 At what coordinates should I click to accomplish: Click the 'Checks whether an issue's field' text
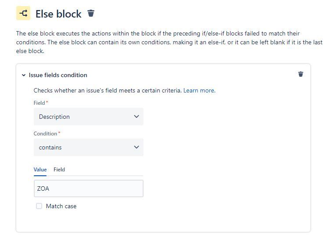[x=84, y=90]
